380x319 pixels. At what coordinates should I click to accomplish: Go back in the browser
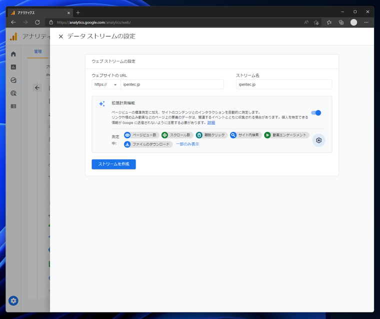click(13, 22)
